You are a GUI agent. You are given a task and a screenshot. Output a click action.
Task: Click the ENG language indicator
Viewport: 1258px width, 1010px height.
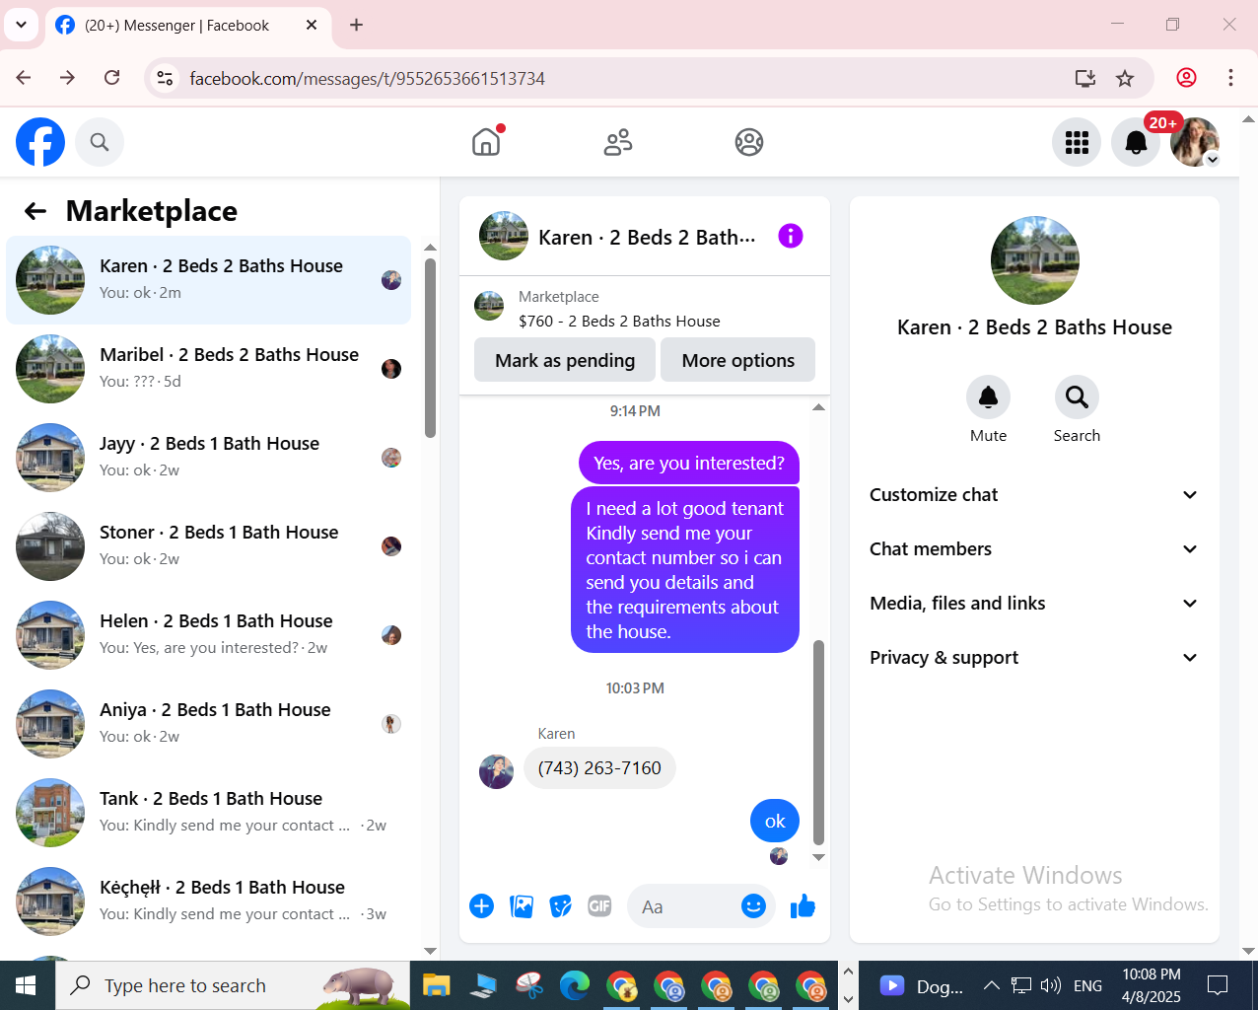(x=1087, y=985)
